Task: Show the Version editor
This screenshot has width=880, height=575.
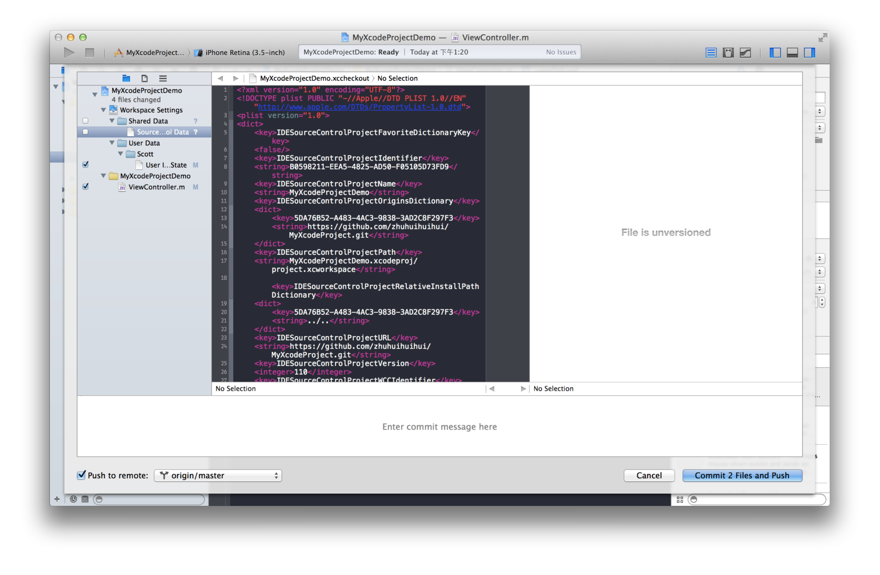Action: (x=745, y=53)
